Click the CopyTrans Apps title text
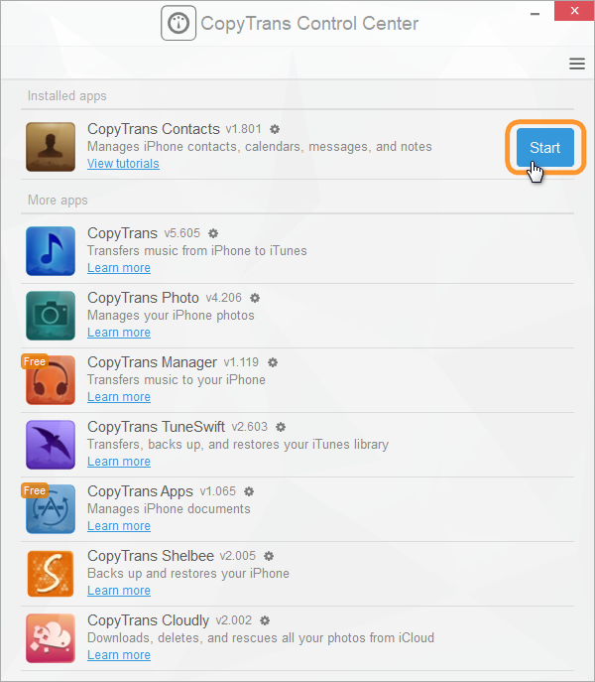This screenshot has height=682, width=595. point(140,491)
